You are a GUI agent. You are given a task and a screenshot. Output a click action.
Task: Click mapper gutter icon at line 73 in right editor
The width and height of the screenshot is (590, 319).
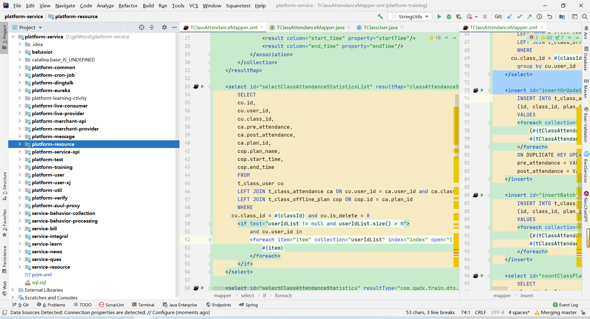coord(476,90)
